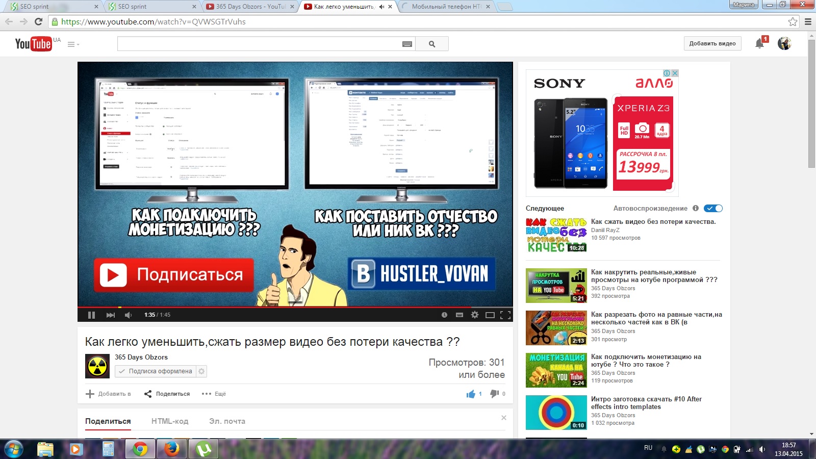The image size is (816, 459).
Task: Mute the video player volume
Action: pos(128,315)
